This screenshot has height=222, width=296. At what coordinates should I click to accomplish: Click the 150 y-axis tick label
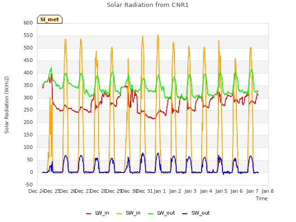28,135
